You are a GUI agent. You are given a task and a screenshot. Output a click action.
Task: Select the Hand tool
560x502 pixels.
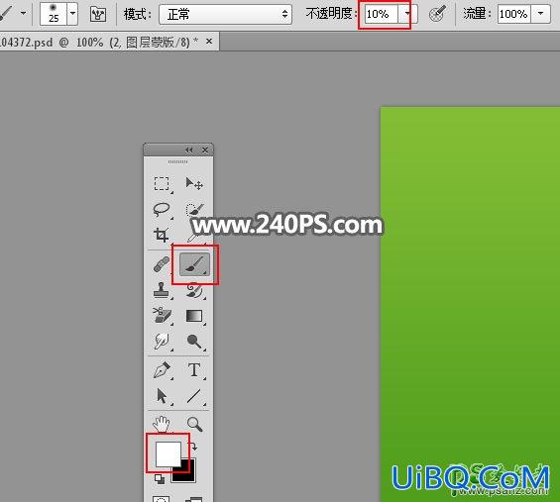tap(162, 424)
